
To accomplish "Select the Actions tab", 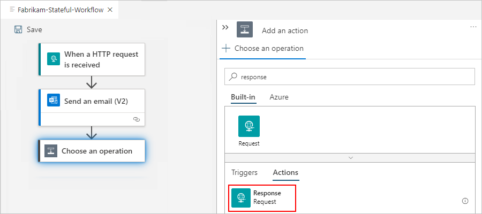I will (x=285, y=172).
